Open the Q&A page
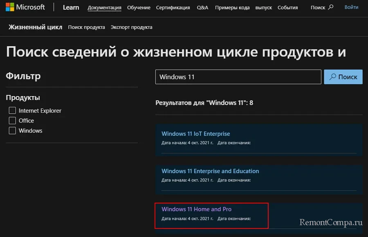The height and width of the screenshot is (237, 368). [x=202, y=8]
